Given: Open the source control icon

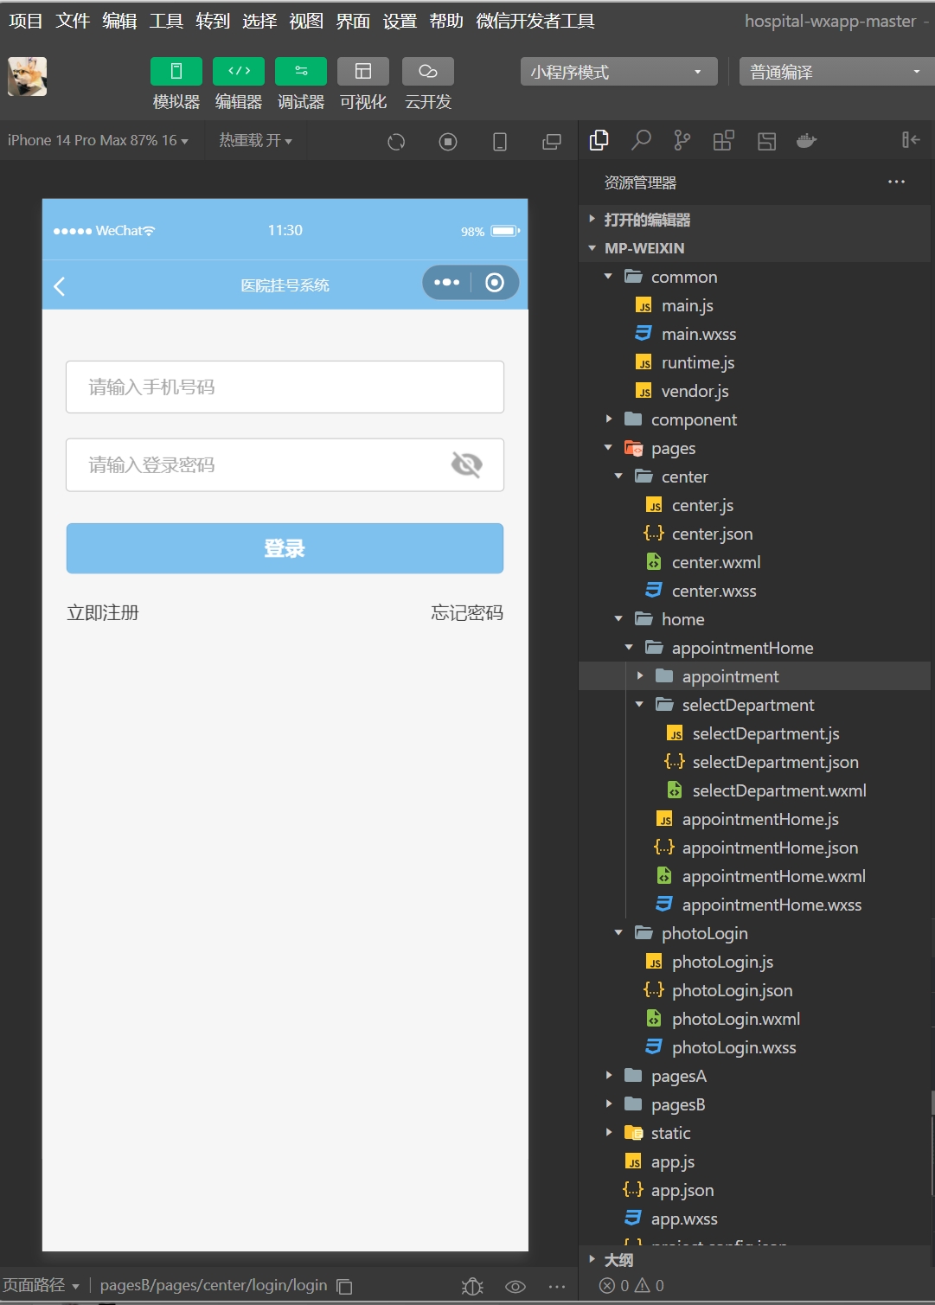Looking at the screenshot, I should (x=682, y=140).
